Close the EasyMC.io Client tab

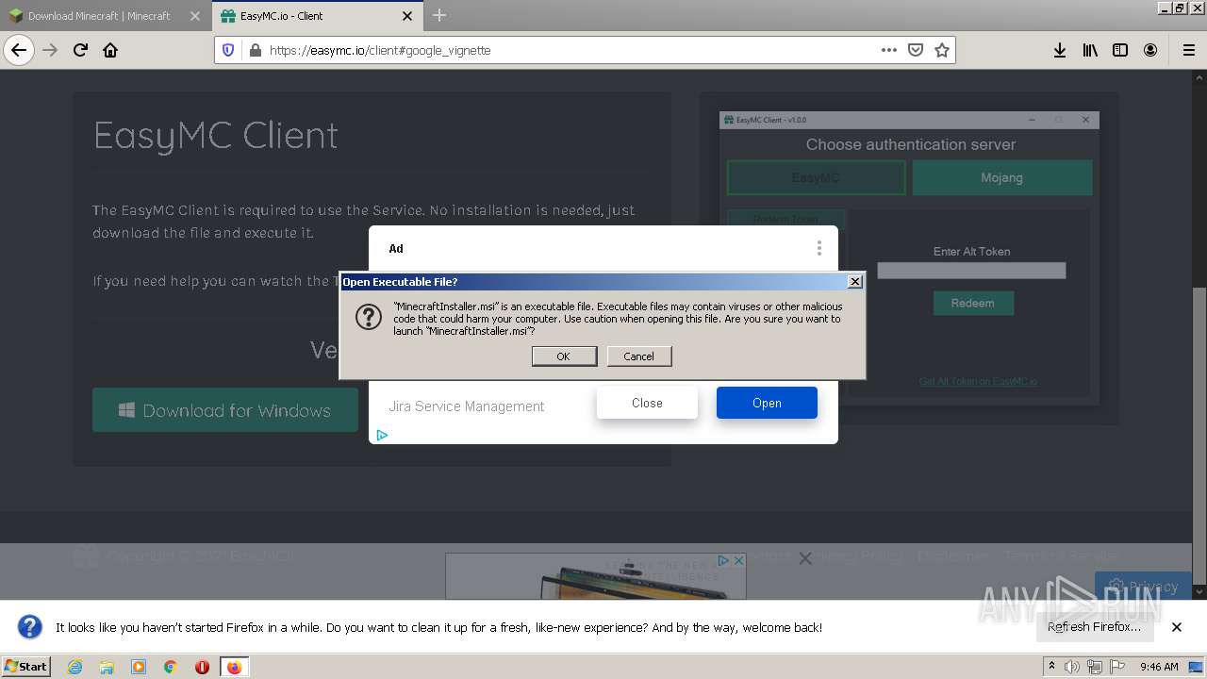407,16
